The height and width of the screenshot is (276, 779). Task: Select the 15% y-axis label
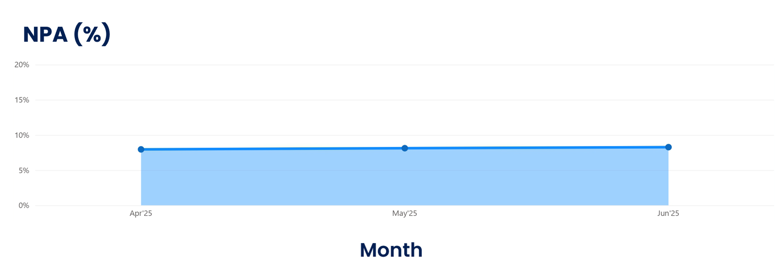click(x=22, y=100)
